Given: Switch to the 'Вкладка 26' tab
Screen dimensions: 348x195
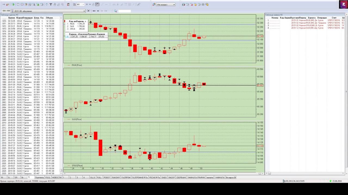Looking at the screenshot, I should click(231, 177).
